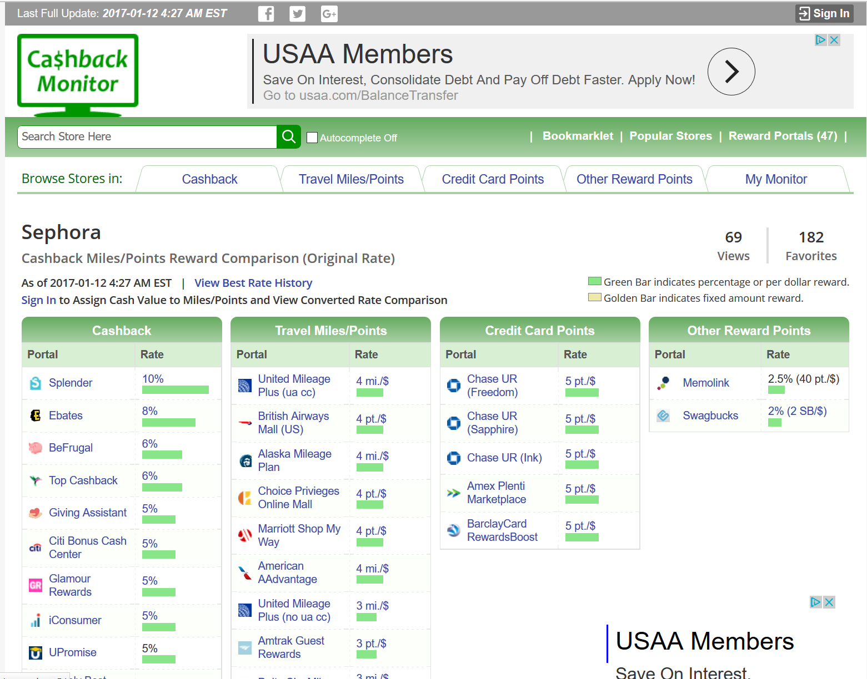Click the green search magnifier button

pos(289,136)
